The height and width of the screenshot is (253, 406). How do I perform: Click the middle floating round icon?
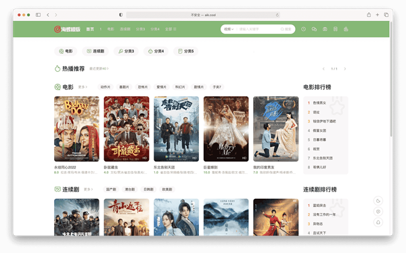[x=378, y=212]
